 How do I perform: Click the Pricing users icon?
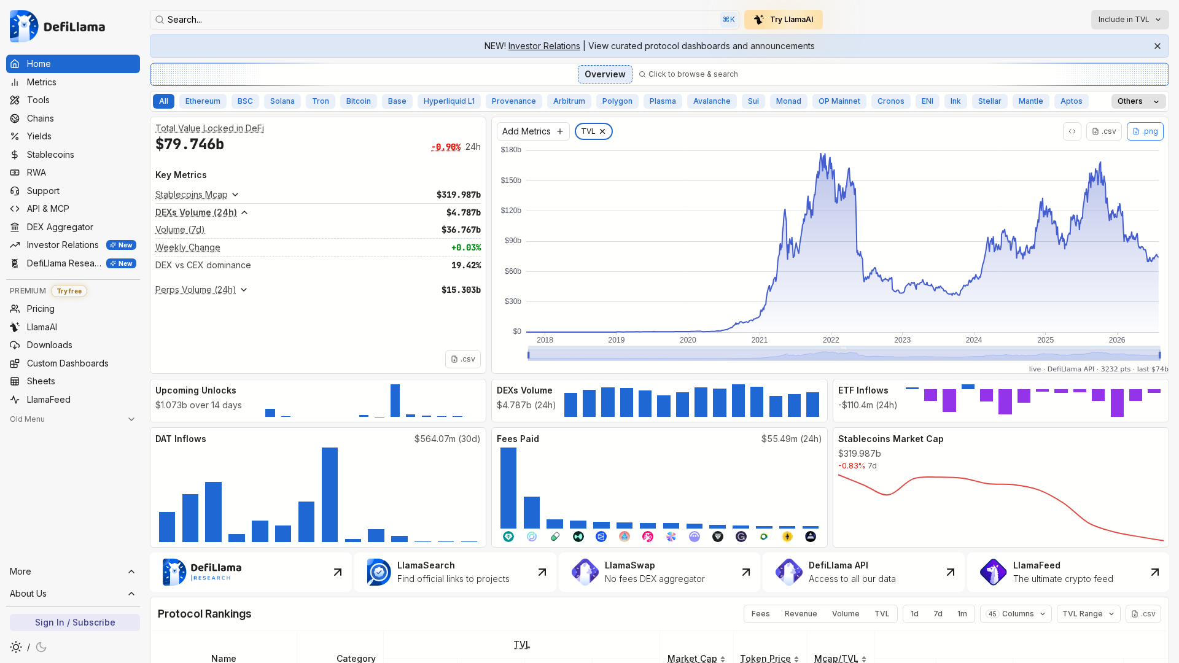pyautogui.click(x=15, y=309)
